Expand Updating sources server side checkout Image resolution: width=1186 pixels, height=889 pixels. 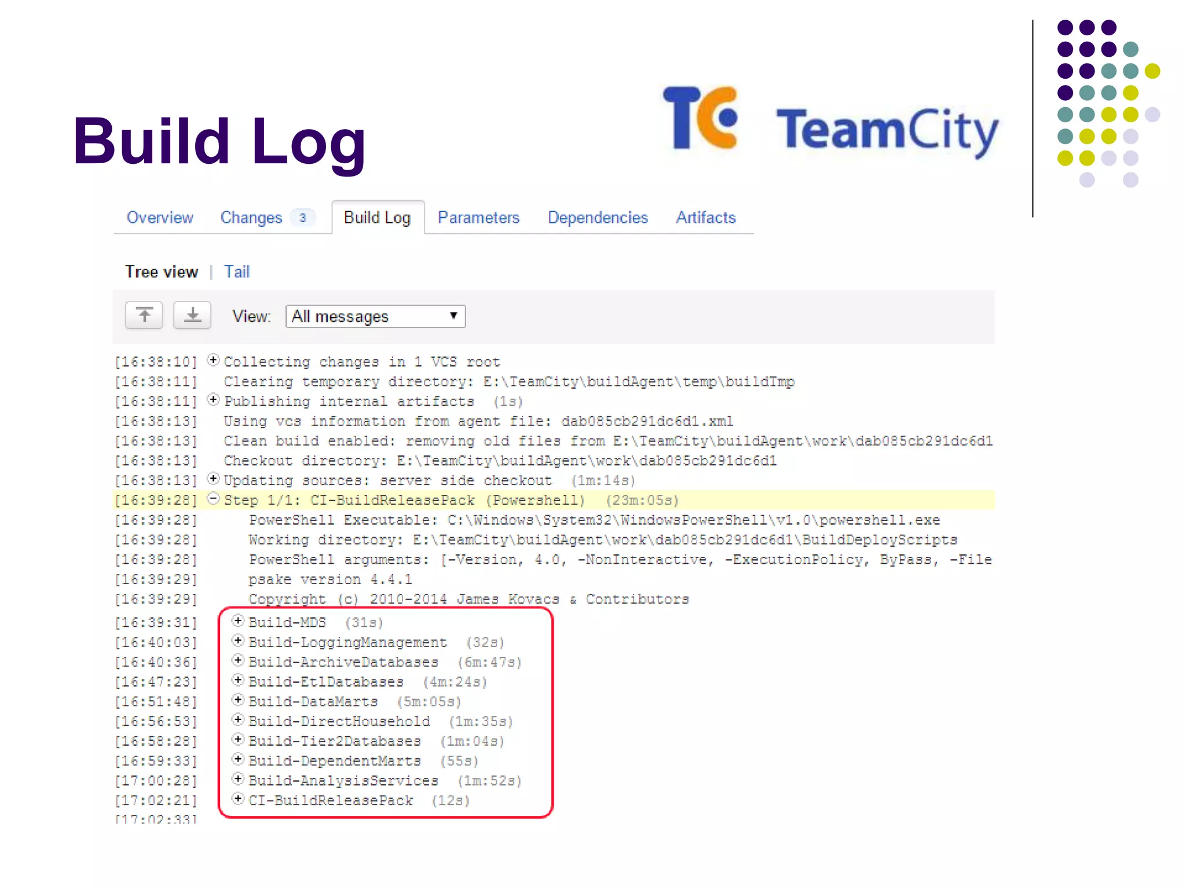point(214,479)
